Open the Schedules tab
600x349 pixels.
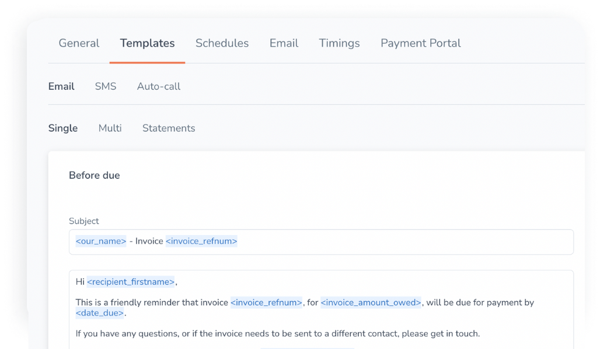[x=222, y=43]
